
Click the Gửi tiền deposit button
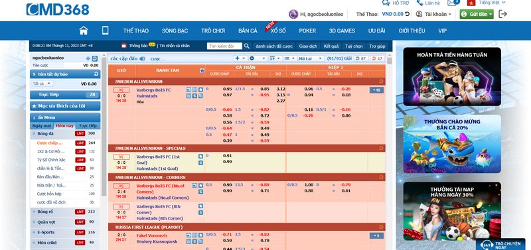pos(477,14)
